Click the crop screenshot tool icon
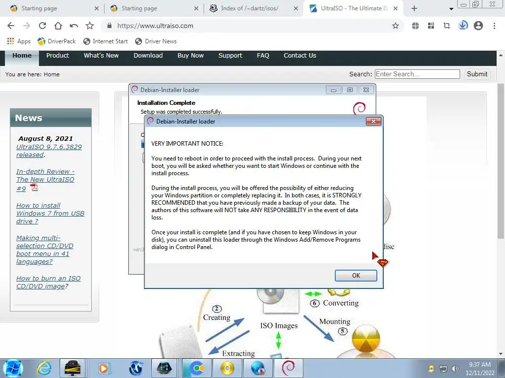 coord(447,26)
